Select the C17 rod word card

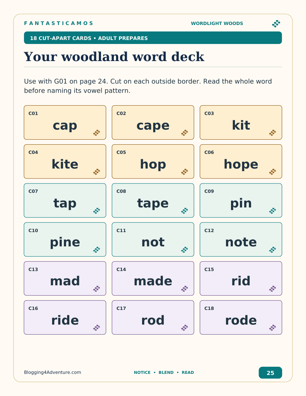pos(153,317)
